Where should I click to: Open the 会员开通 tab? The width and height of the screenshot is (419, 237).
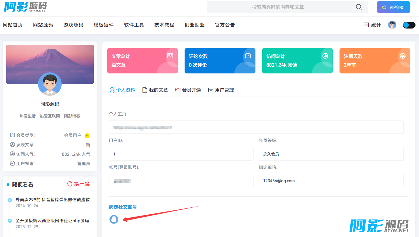(188, 90)
